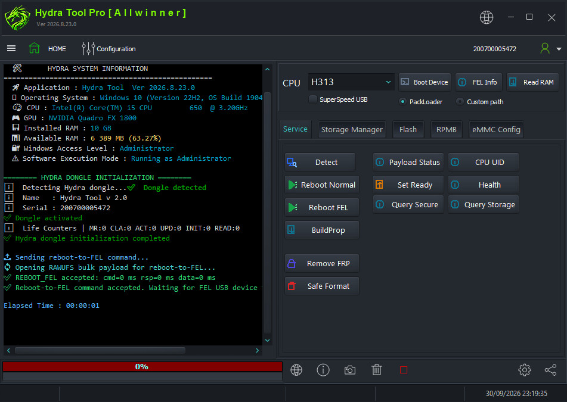
Task: Click the log scroll-down arrow
Action: click(x=267, y=340)
